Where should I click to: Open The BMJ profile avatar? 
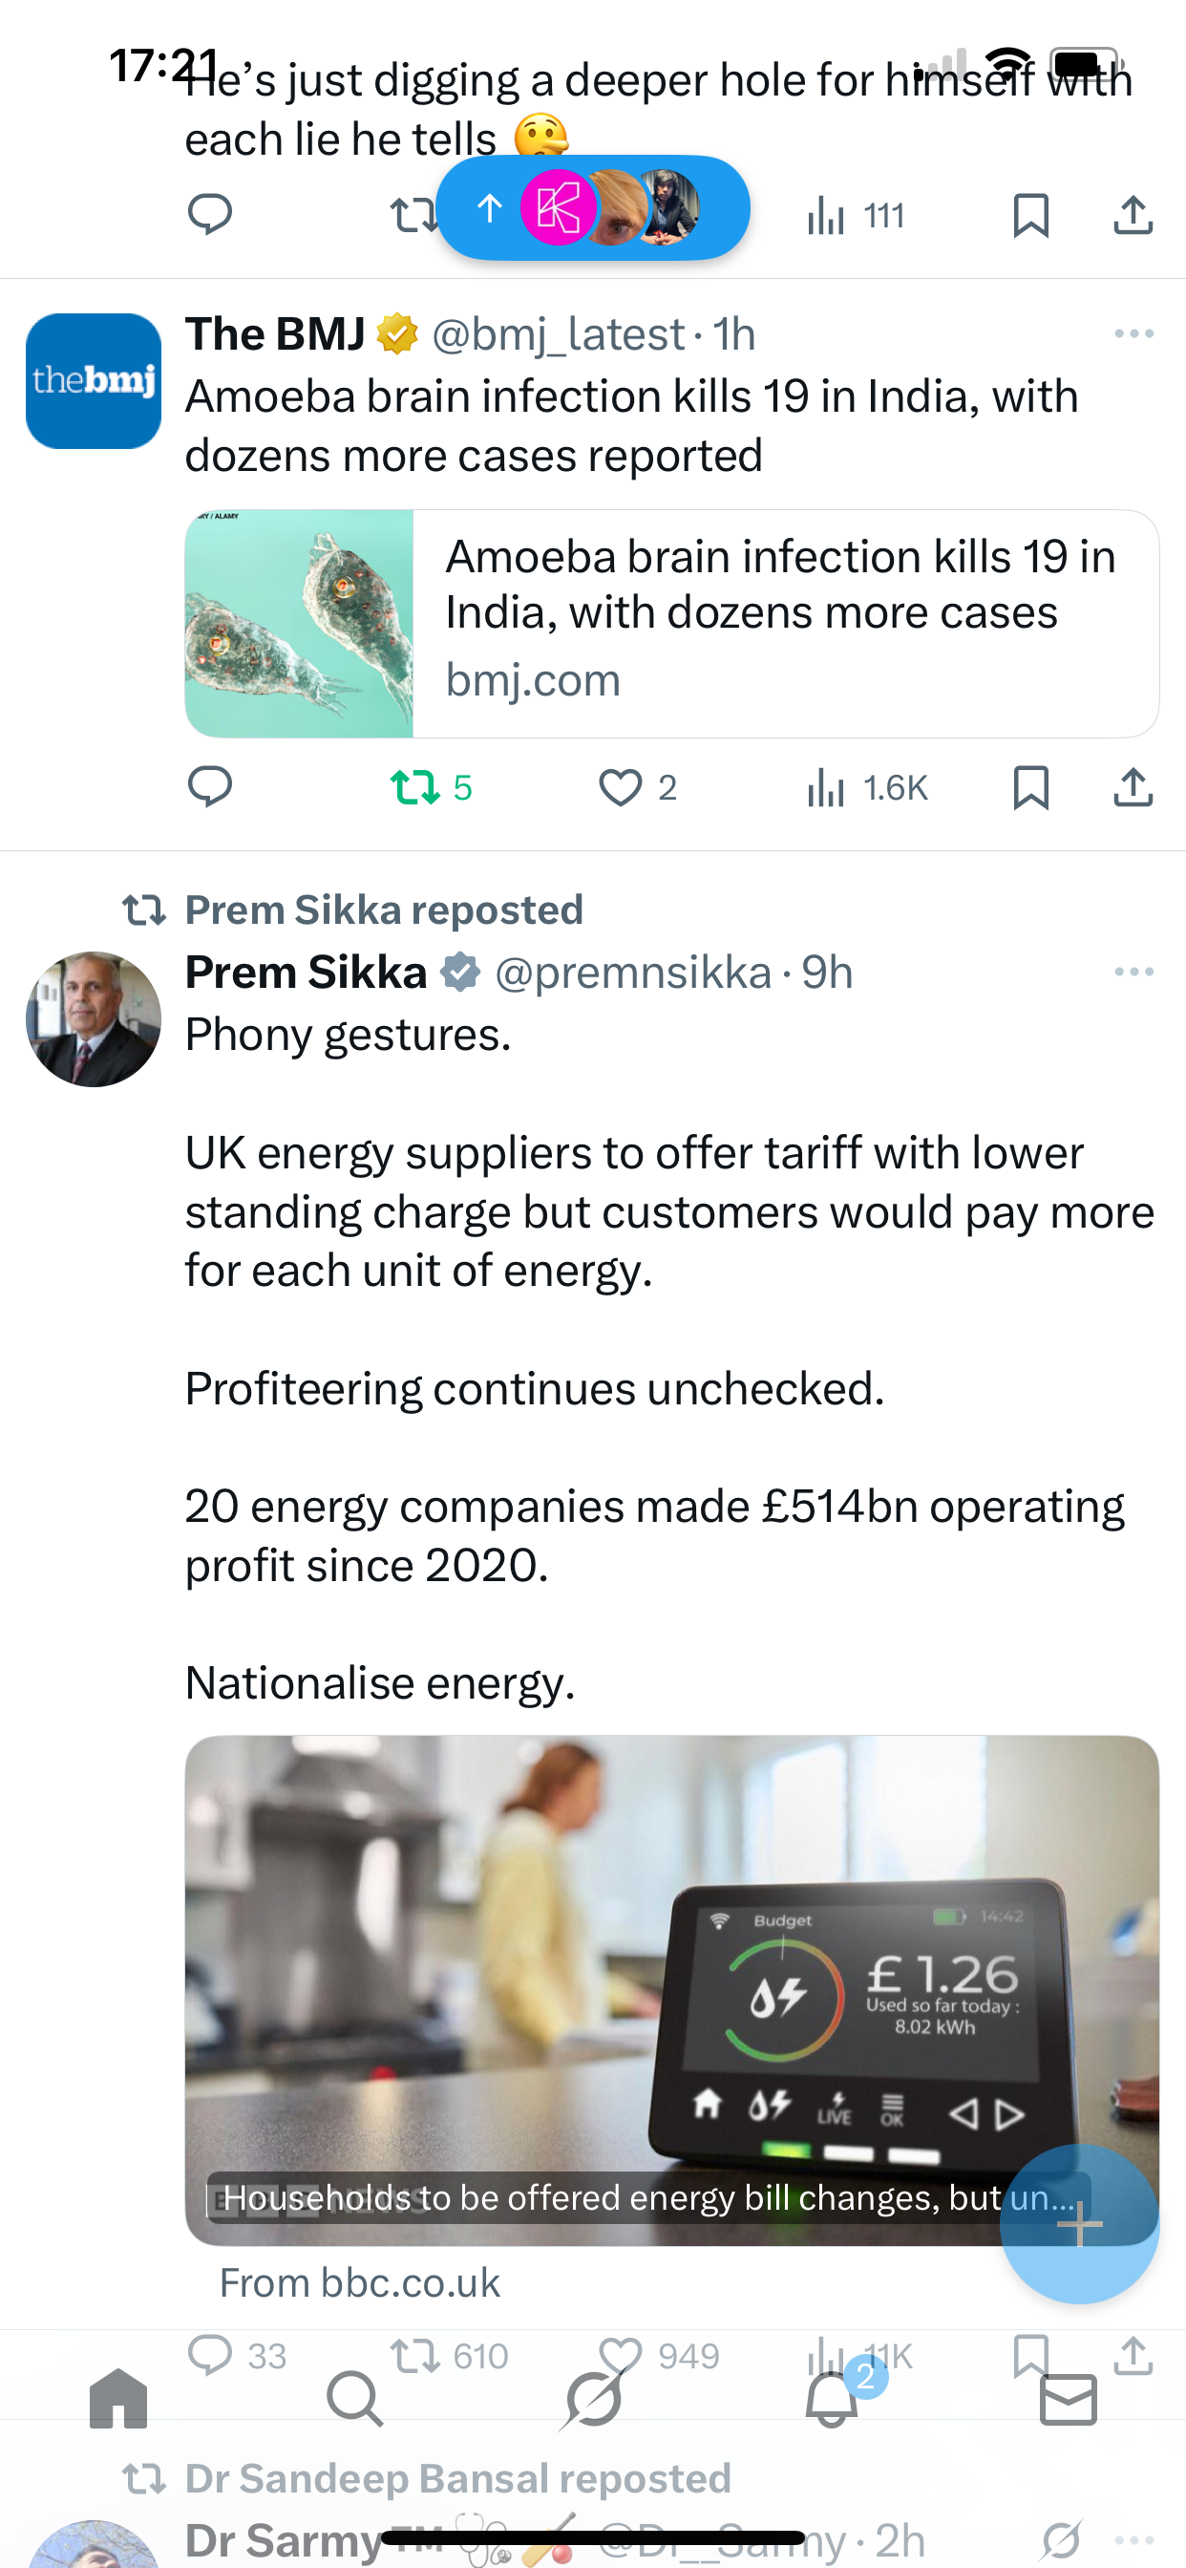click(94, 381)
